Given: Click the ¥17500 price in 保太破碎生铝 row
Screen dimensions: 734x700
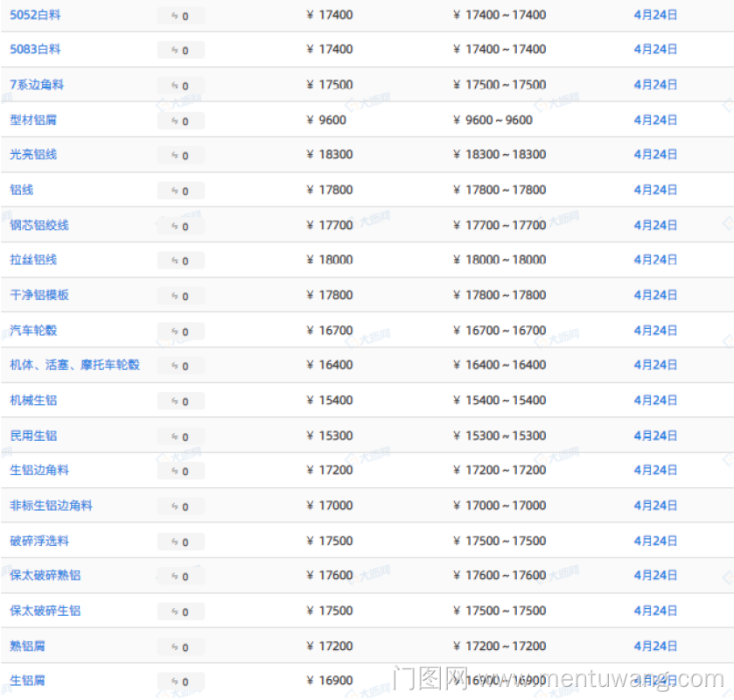Looking at the screenshot, I should tap(330, 611).
